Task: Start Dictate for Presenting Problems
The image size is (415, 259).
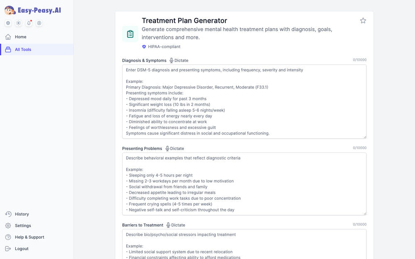Action: tap(175, 148)
